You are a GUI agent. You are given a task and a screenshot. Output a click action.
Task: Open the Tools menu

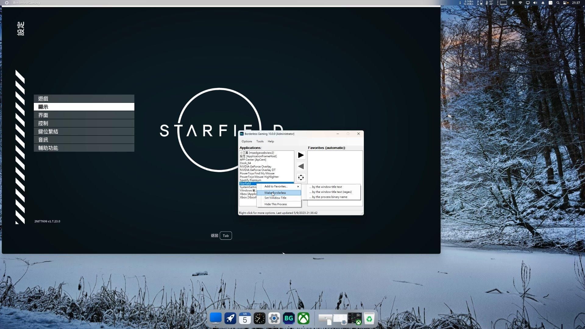point(260,141)
